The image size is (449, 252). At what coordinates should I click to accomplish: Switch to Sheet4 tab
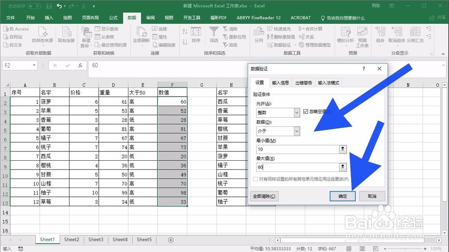click(120, 239)
